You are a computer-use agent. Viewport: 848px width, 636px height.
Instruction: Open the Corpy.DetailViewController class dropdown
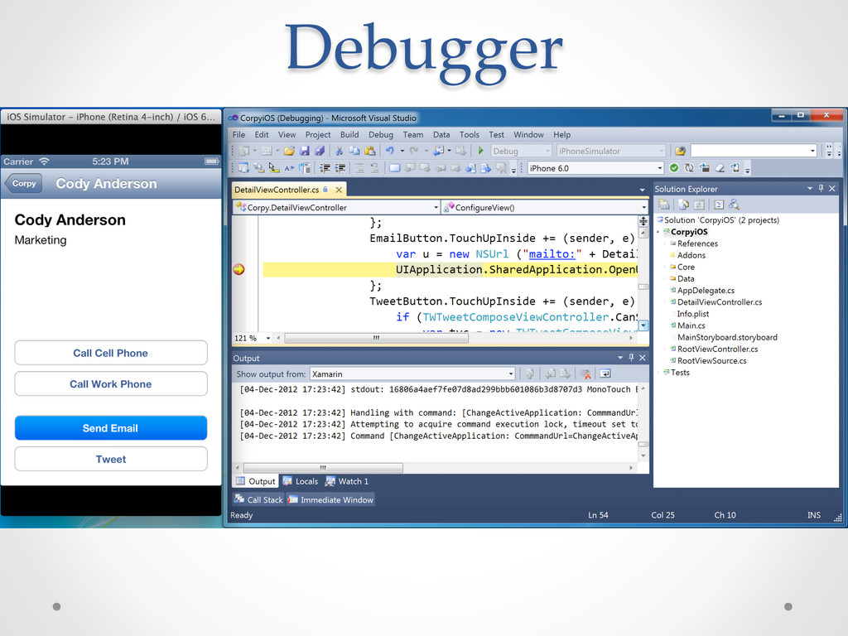(436, 207)
